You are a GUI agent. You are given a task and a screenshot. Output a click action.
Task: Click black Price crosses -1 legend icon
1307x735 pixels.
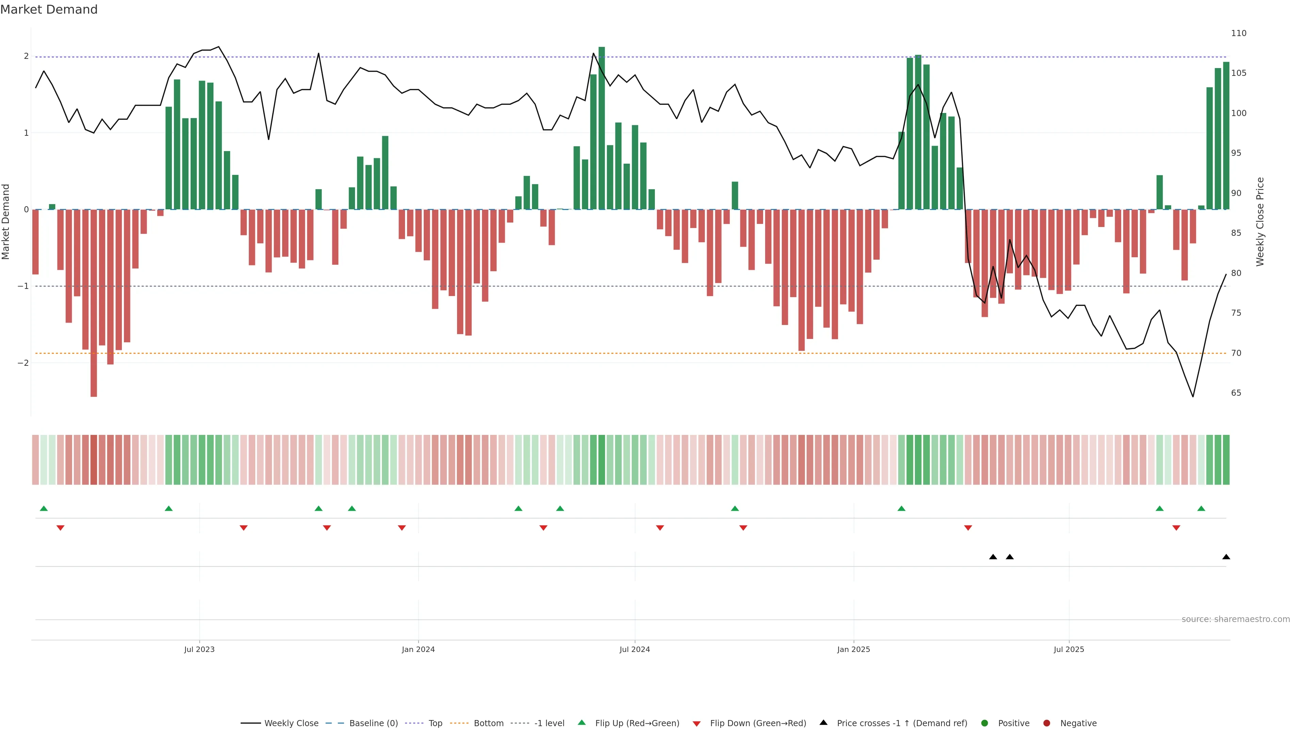pos(823,722)
